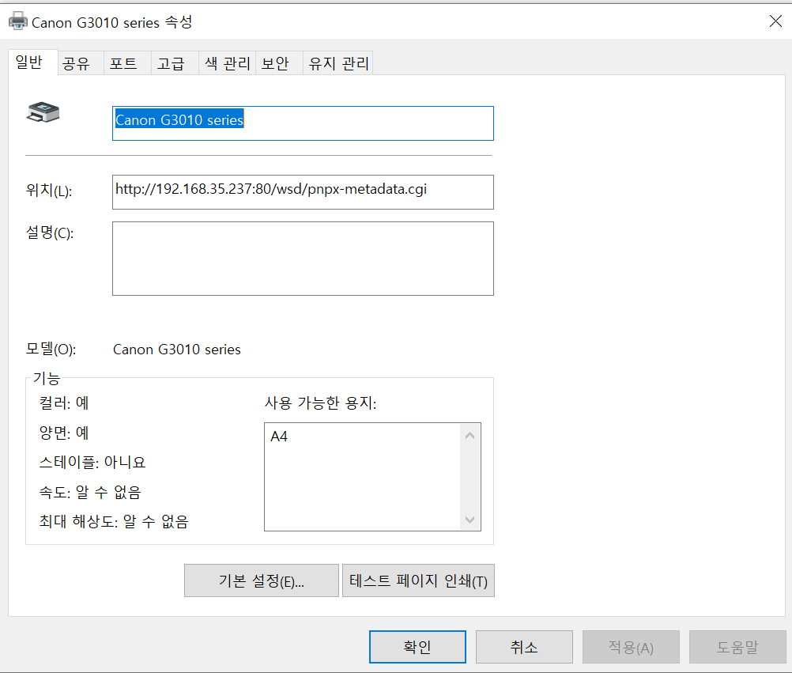Click the paper list scroll down arrow
Image resolution: width=792 pixels, height=673 pixels.
[470, 520]
